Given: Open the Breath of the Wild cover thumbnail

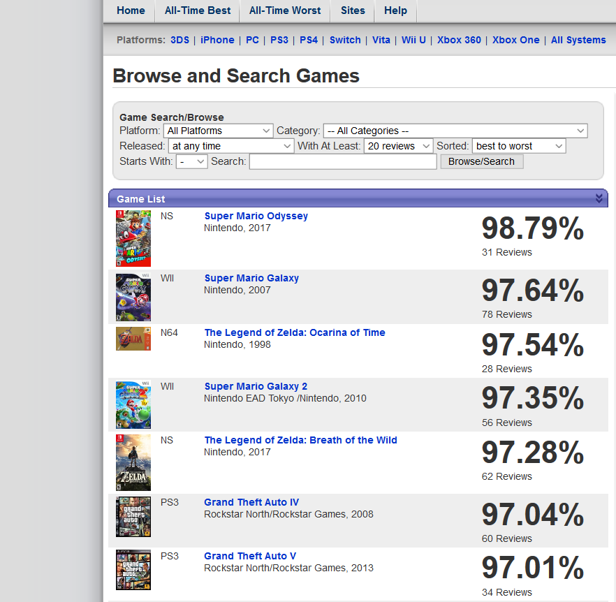Looking at the screenshot, I should [x=133, y=462].
